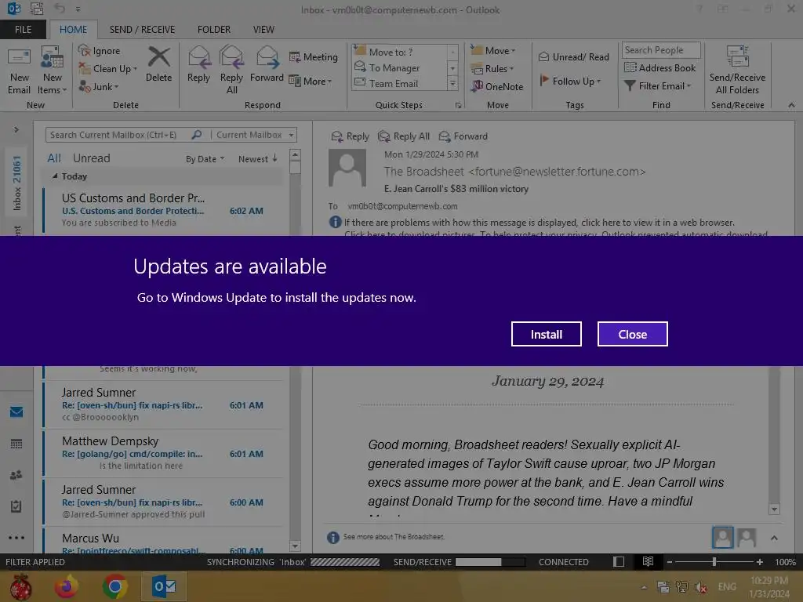Open the Calendar navigation icon

pos(16,444)
